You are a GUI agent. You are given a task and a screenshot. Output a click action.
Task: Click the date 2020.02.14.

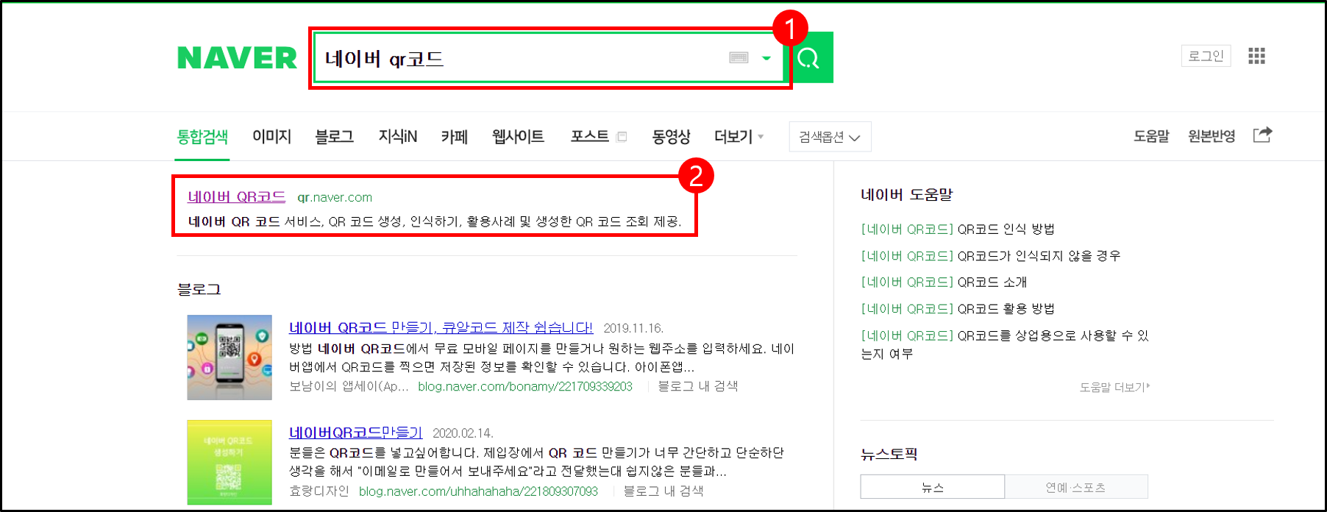coord(463,433)
